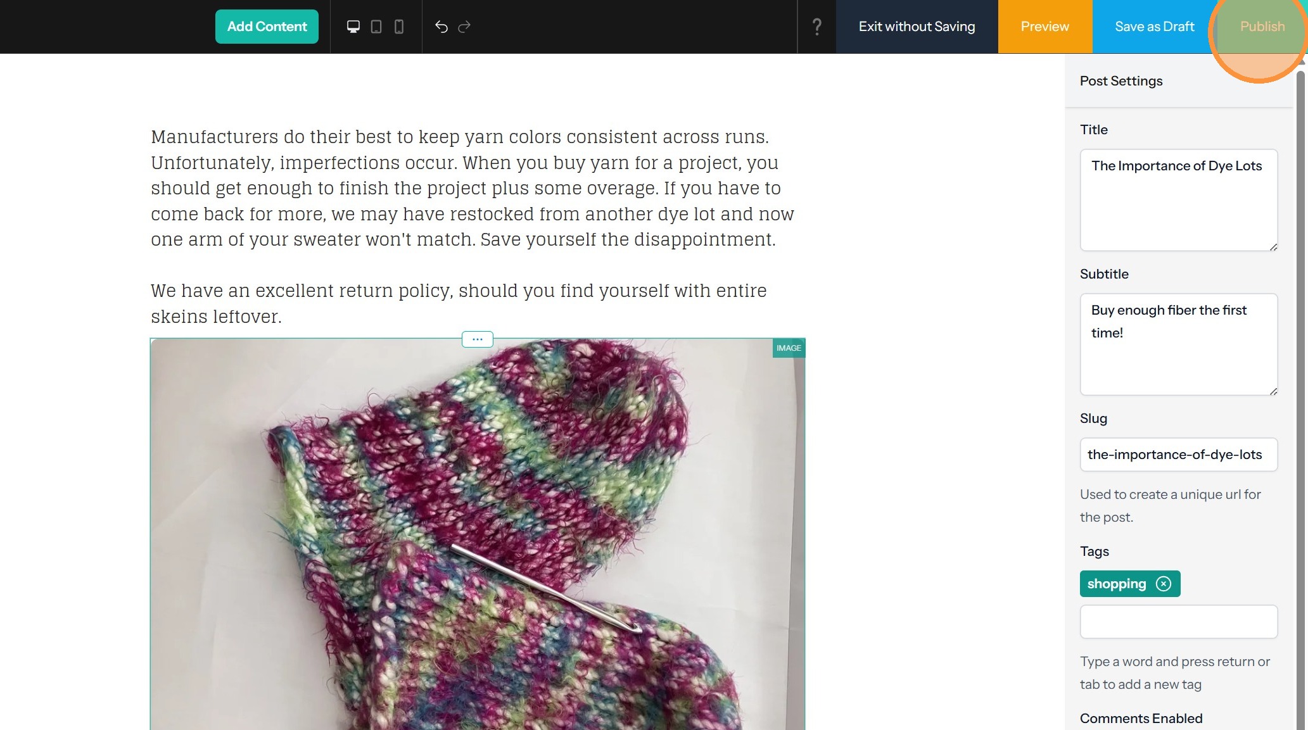Viewport: 1308px width, 730px height.
Task: Open the post Preview
Action: click(x=1044, y=27)
